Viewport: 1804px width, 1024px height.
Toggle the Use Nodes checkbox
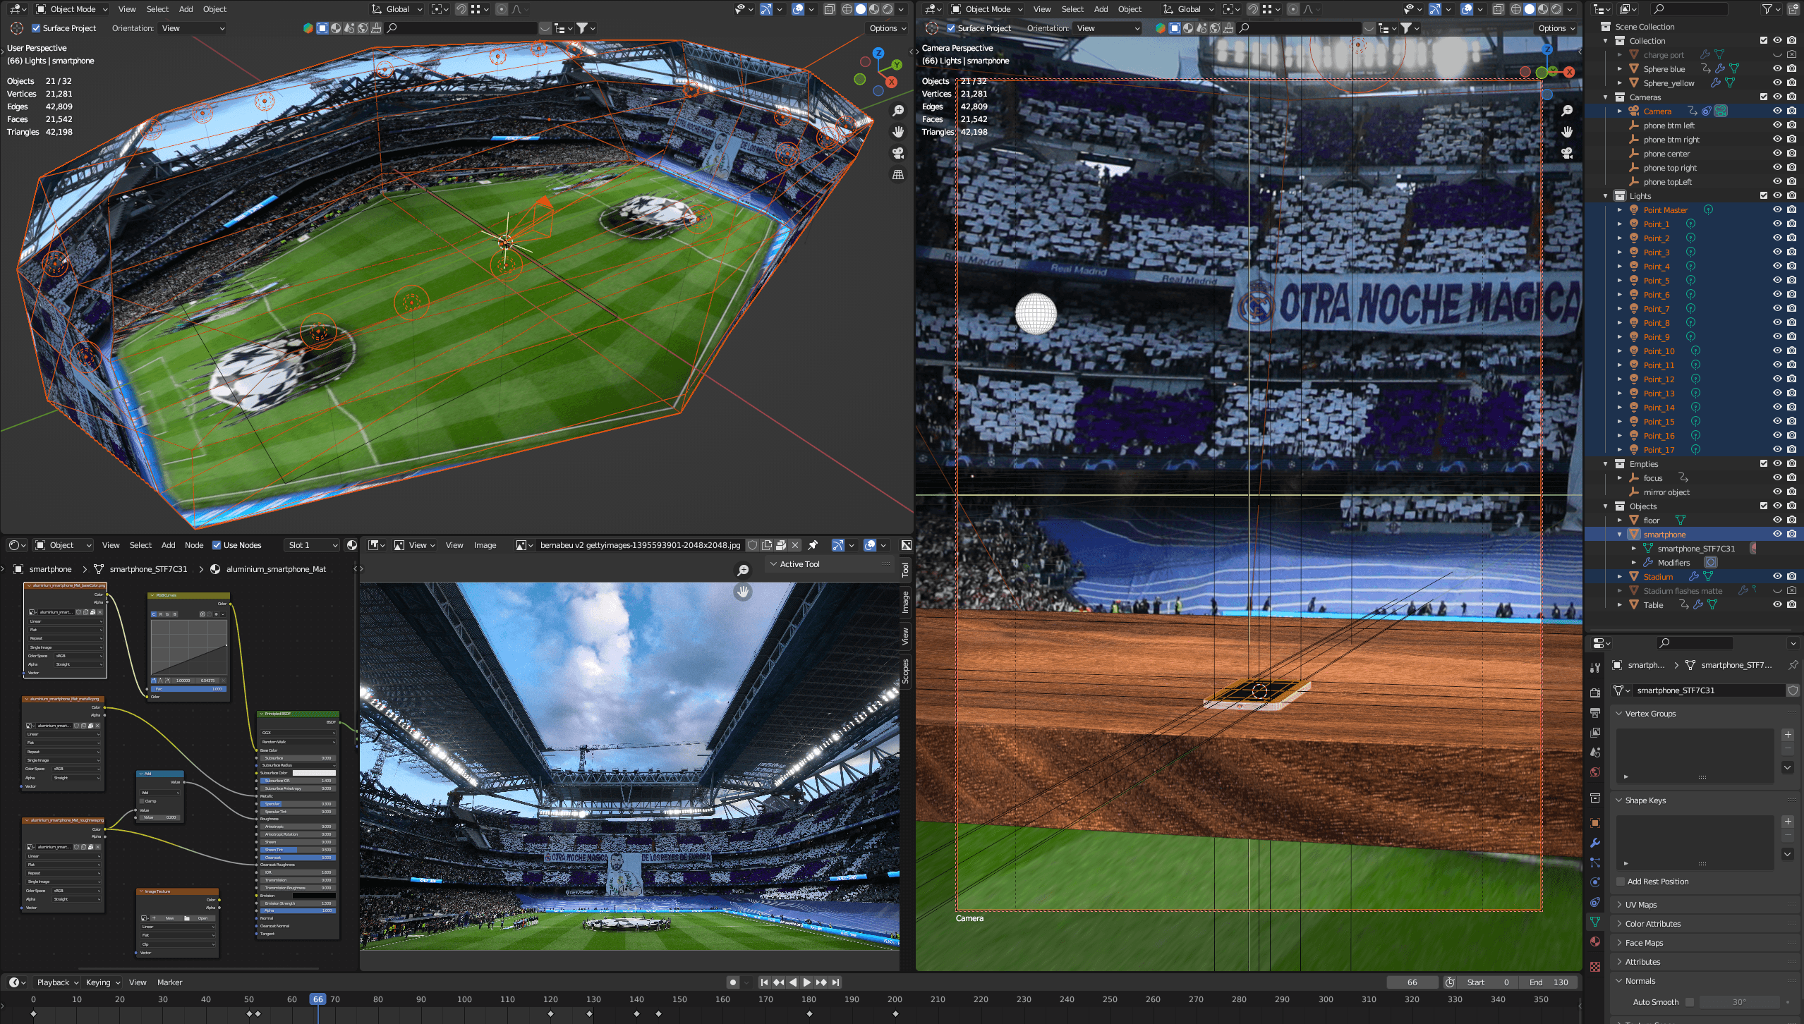tap(217, 545)
